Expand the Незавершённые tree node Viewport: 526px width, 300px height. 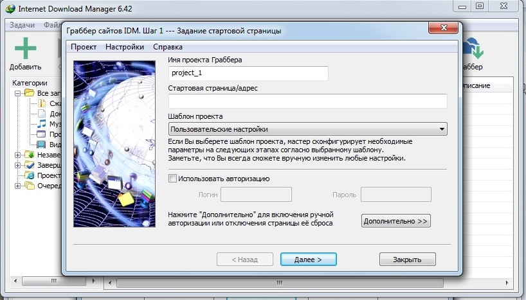[18, 155]
